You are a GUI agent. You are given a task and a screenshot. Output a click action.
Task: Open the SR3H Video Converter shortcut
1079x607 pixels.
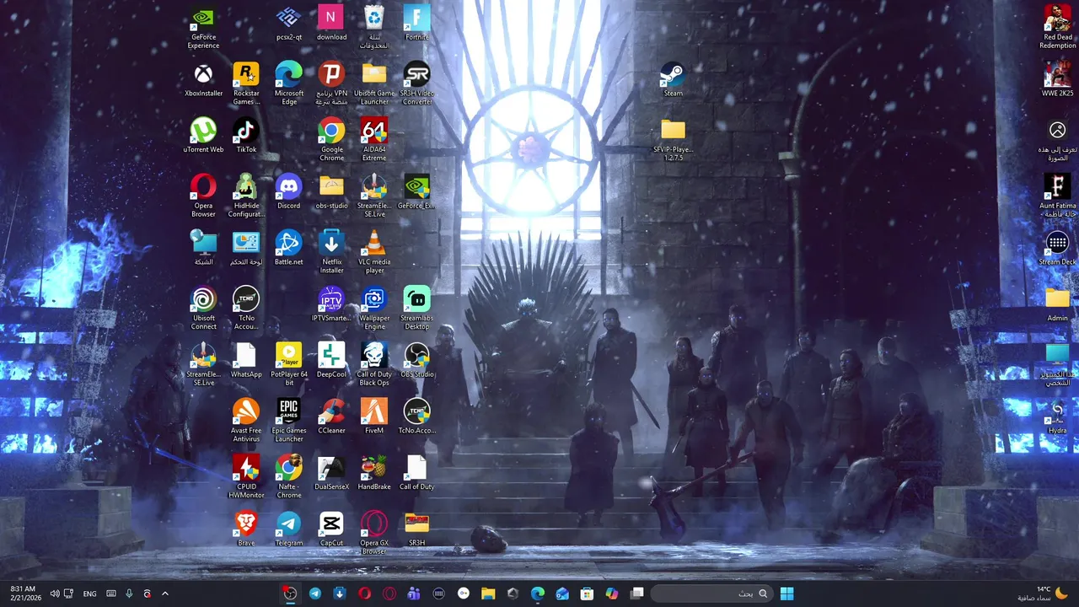click(416, 83)
